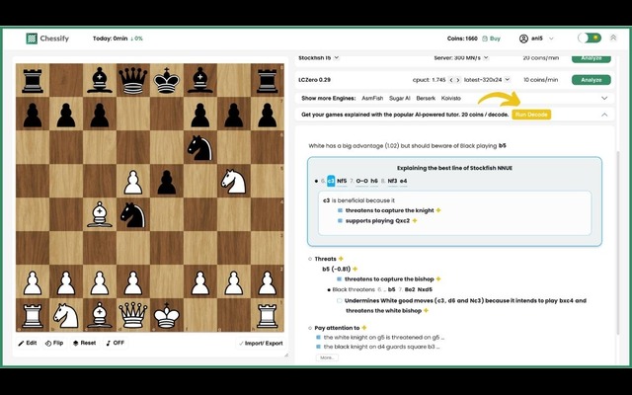Select the white queen on d1
The image size is (632, 395).
(x=133, y=315)
